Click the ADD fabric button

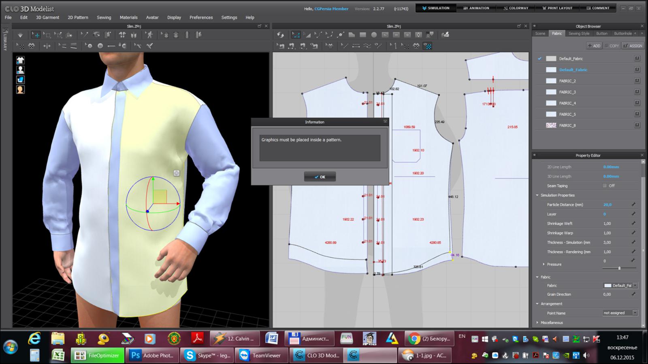point(594,46)
